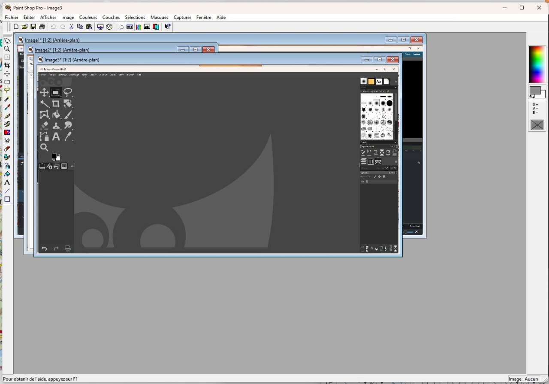Viewport: 549px width, 384px height.
Task: Select the Text tool
Action: (7, 182)
